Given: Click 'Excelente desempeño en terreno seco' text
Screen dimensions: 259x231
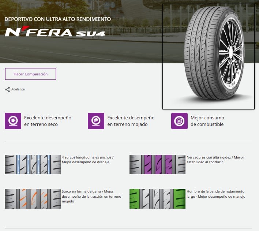Looking at the screenshot, I should [48, 121].
